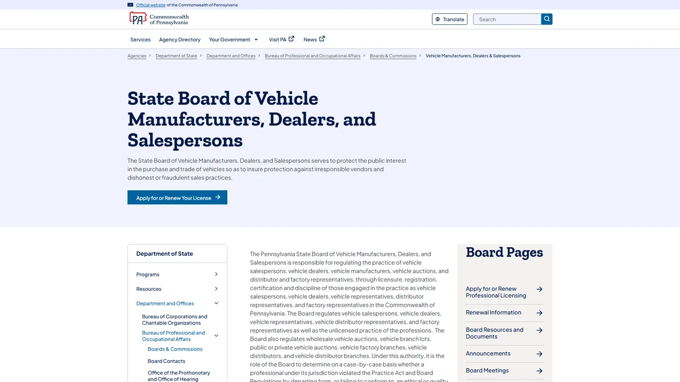Click arrow next to Board Resources and Documents
Viewport: 680px width, 382px height.
tap(539, 330)
